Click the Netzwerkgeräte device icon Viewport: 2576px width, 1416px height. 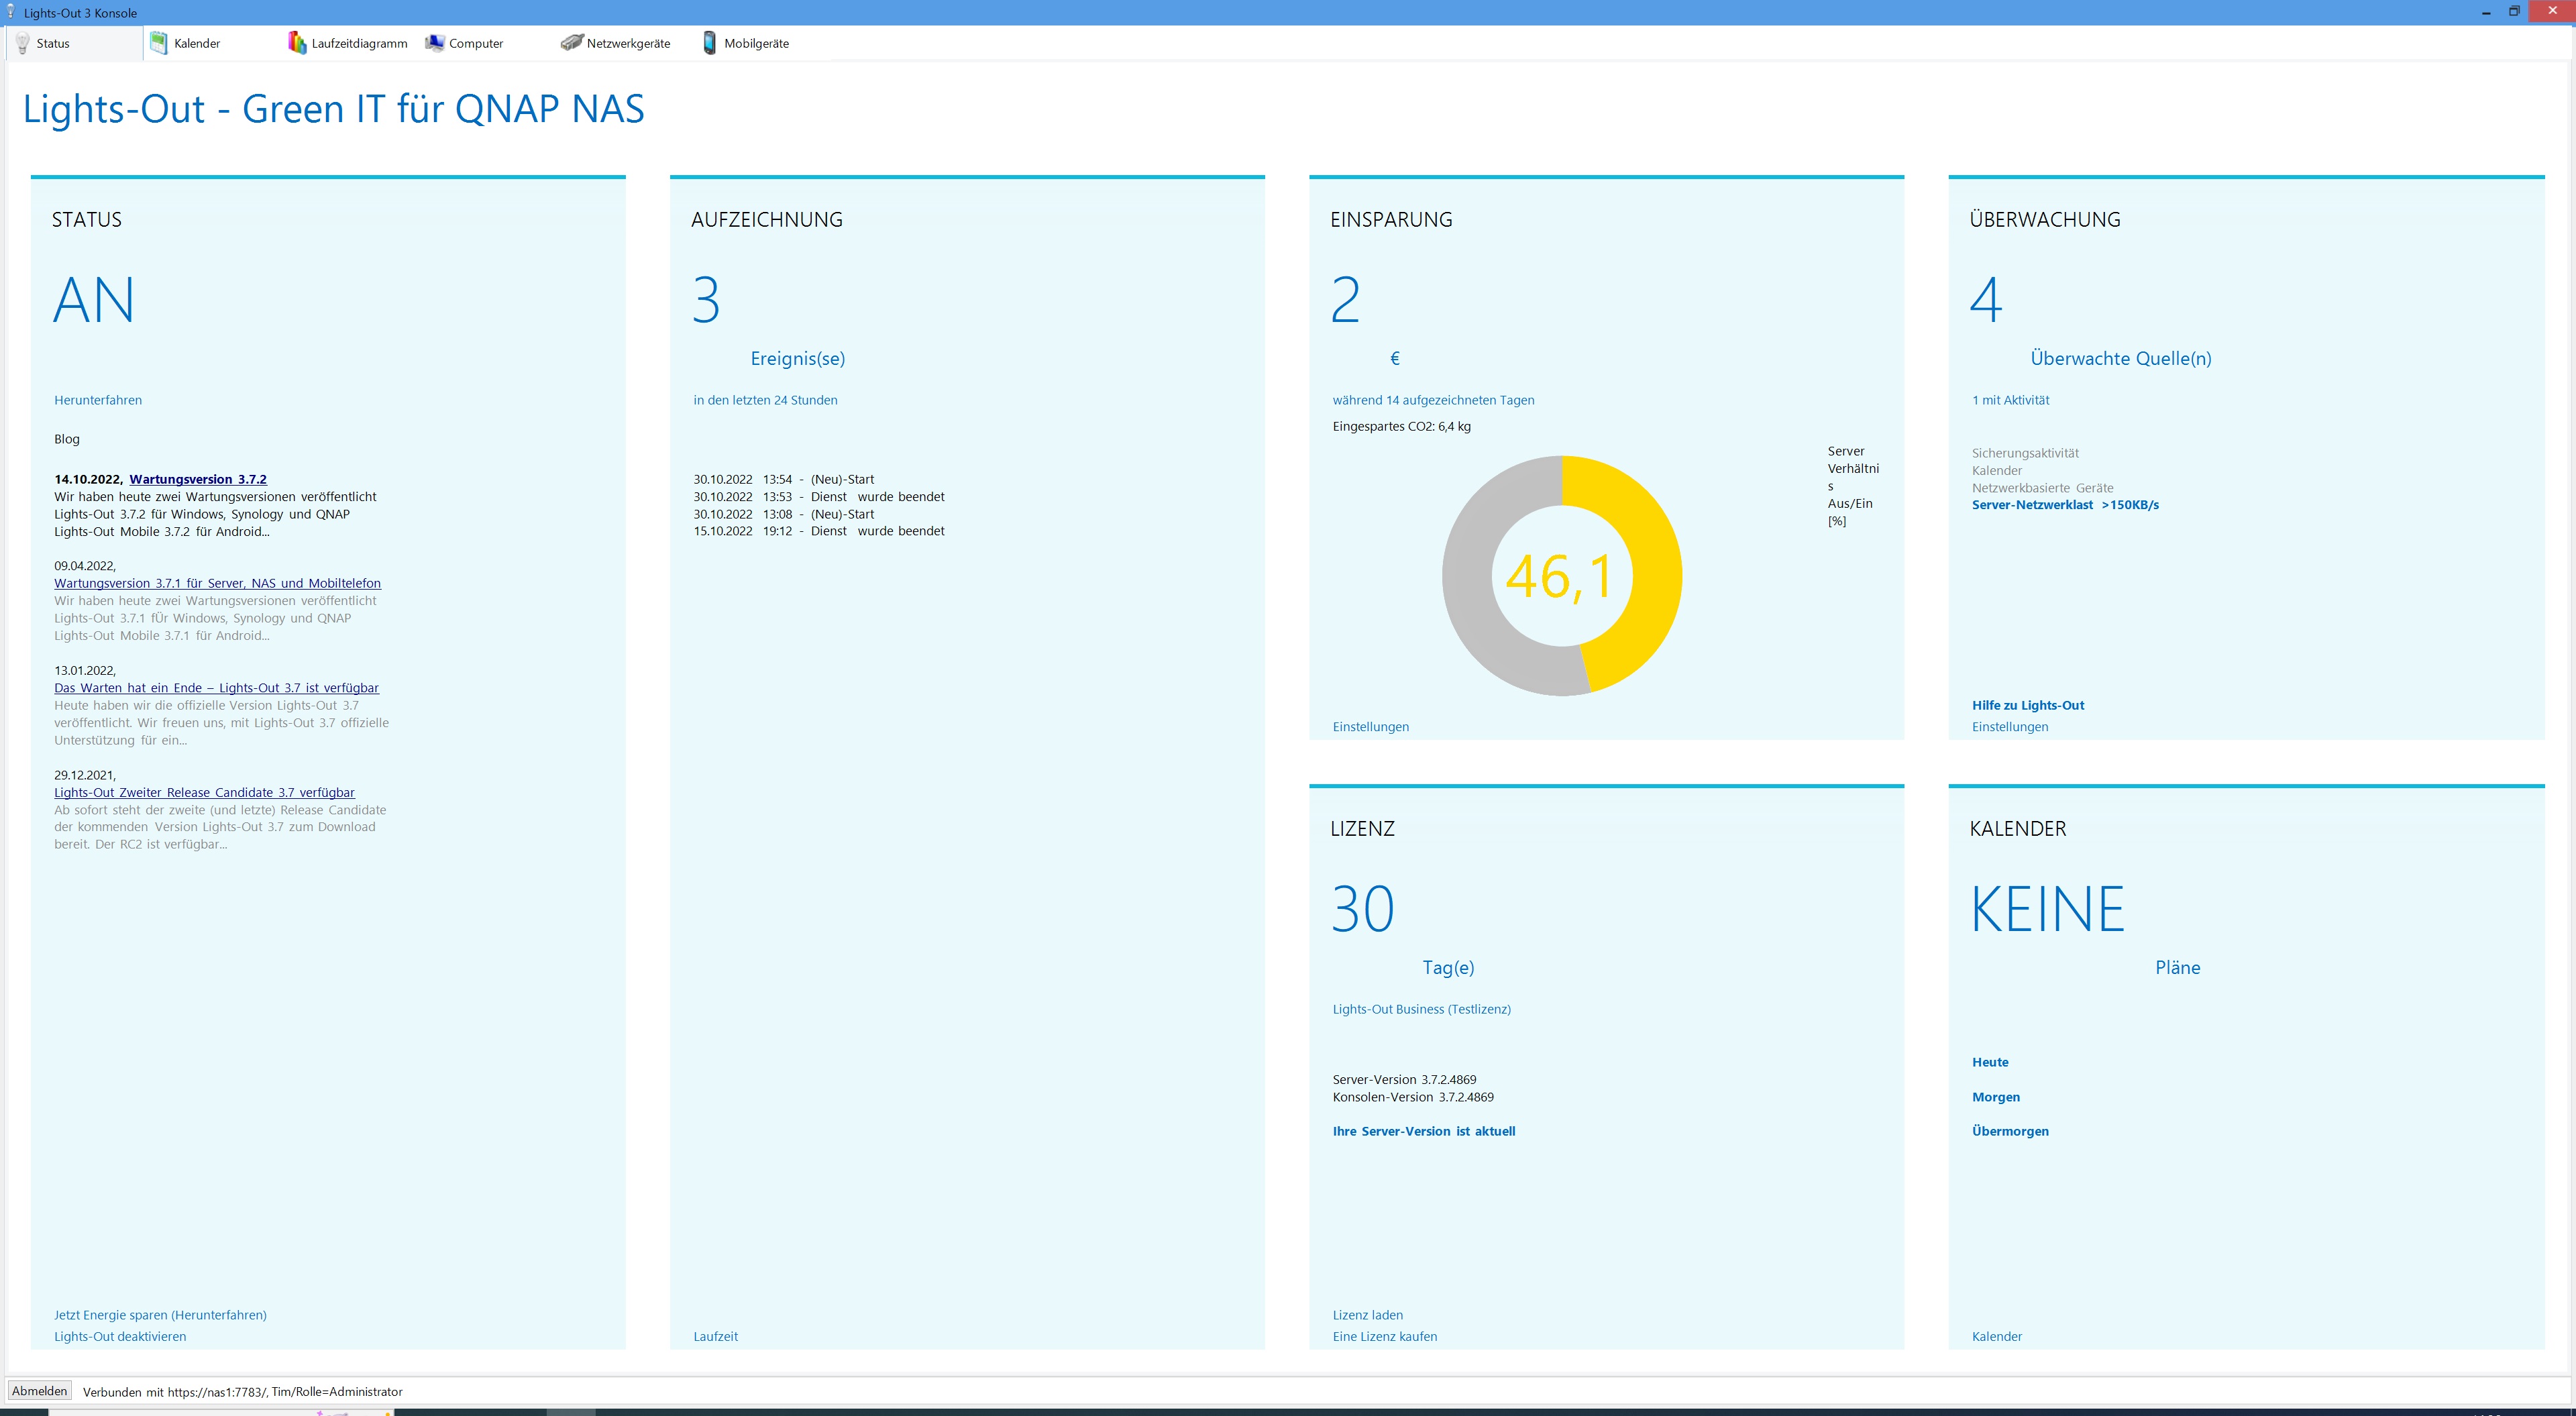coord(572,43)
